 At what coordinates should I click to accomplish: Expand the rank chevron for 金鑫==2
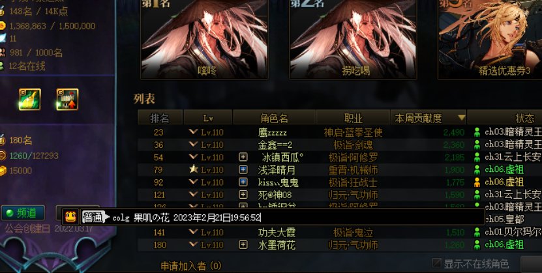click(193, 143)
